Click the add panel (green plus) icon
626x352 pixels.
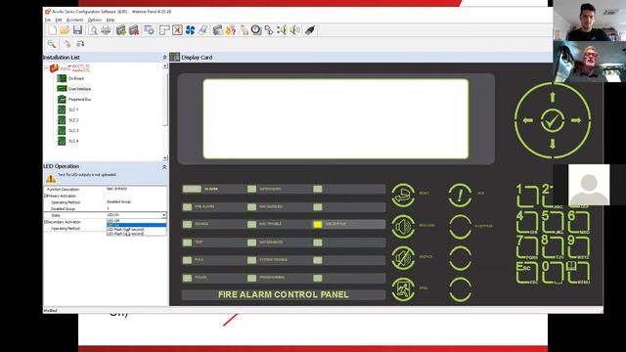coord(121,30)
